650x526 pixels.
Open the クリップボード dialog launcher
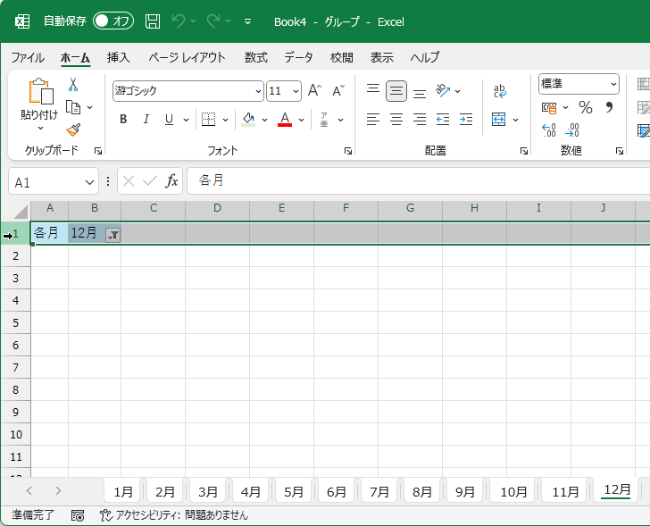click(x=98, y=151)
